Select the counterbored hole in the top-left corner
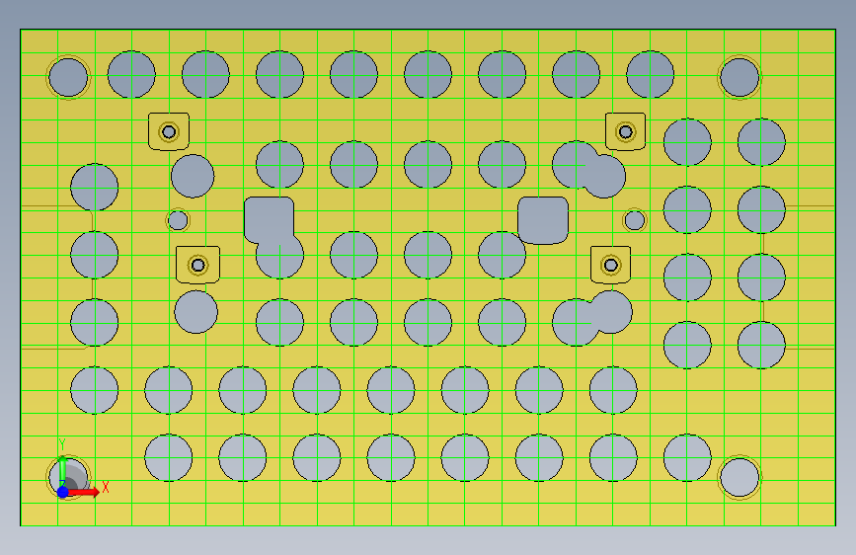This screenshot has height=555, width=856. [68, 77]
